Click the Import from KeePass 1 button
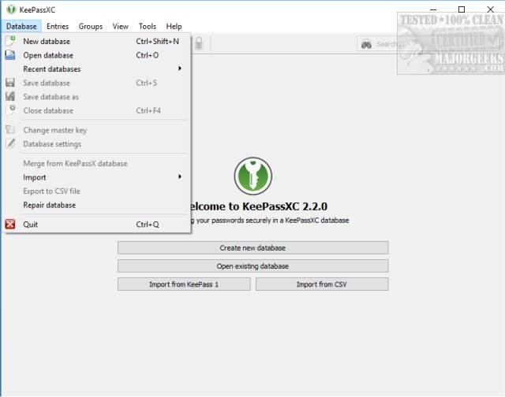505x397 pixels. pyautogui.click(x=184, y=284)
